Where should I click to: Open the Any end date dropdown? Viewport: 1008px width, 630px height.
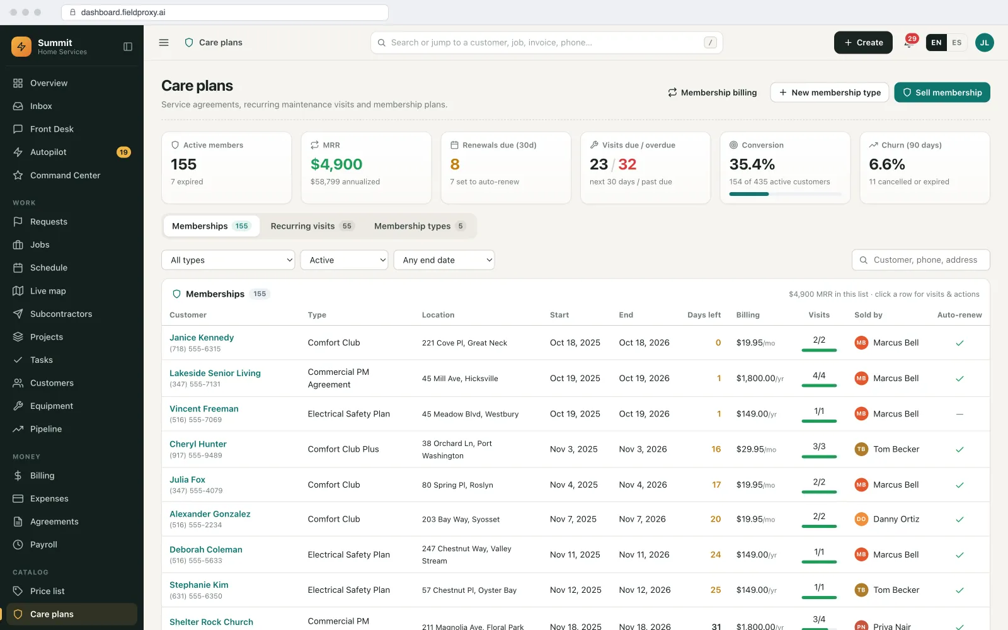(444, 260)
